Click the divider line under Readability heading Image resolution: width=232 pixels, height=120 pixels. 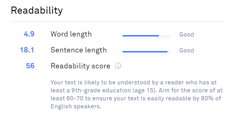point(118,21)
